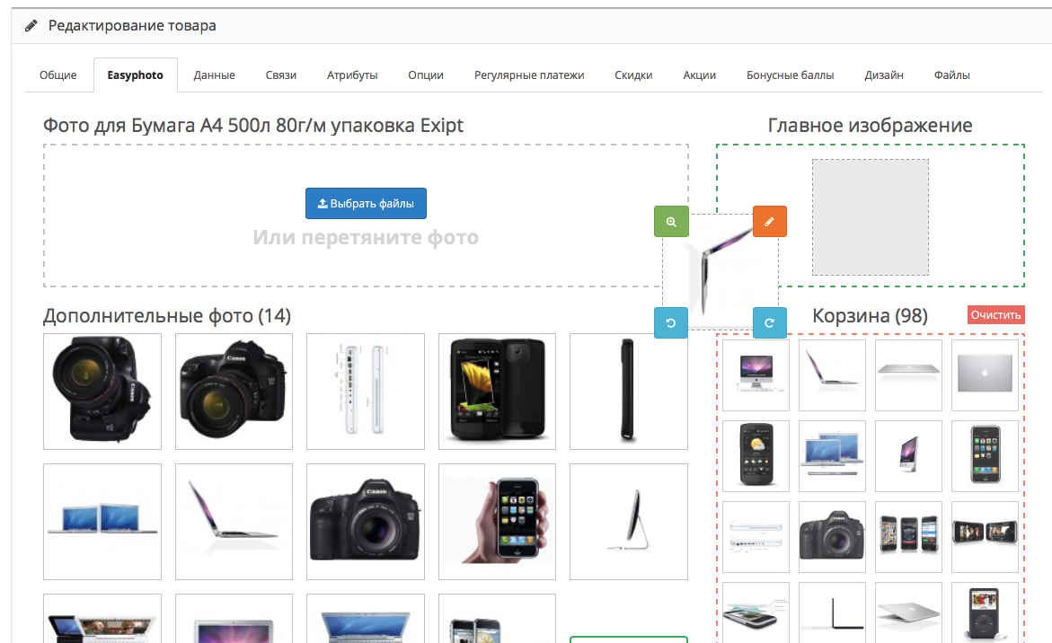Screen dimensions: 1052x643
Task: Open the Общие tab
Action: (58, 75)
